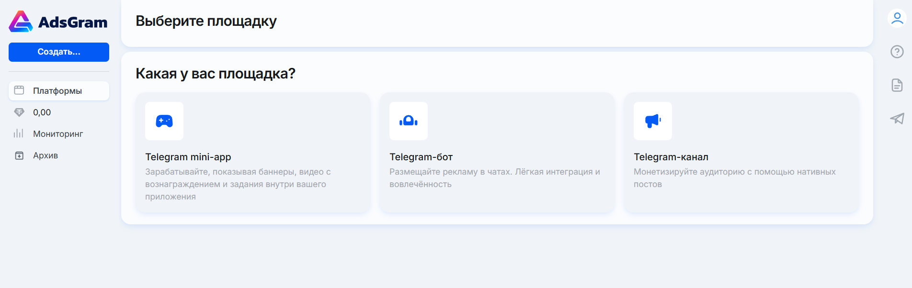Click the Telegram-бот description text

coord(495,178)
